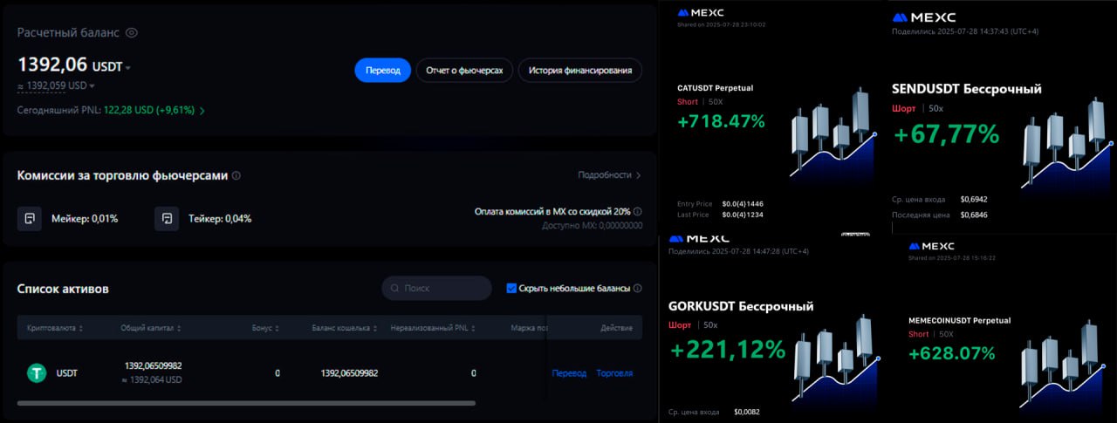Click info icon after Скрыть небольшие балансы
Screen dimensions: 1117x423
click(x=638, y=288)
